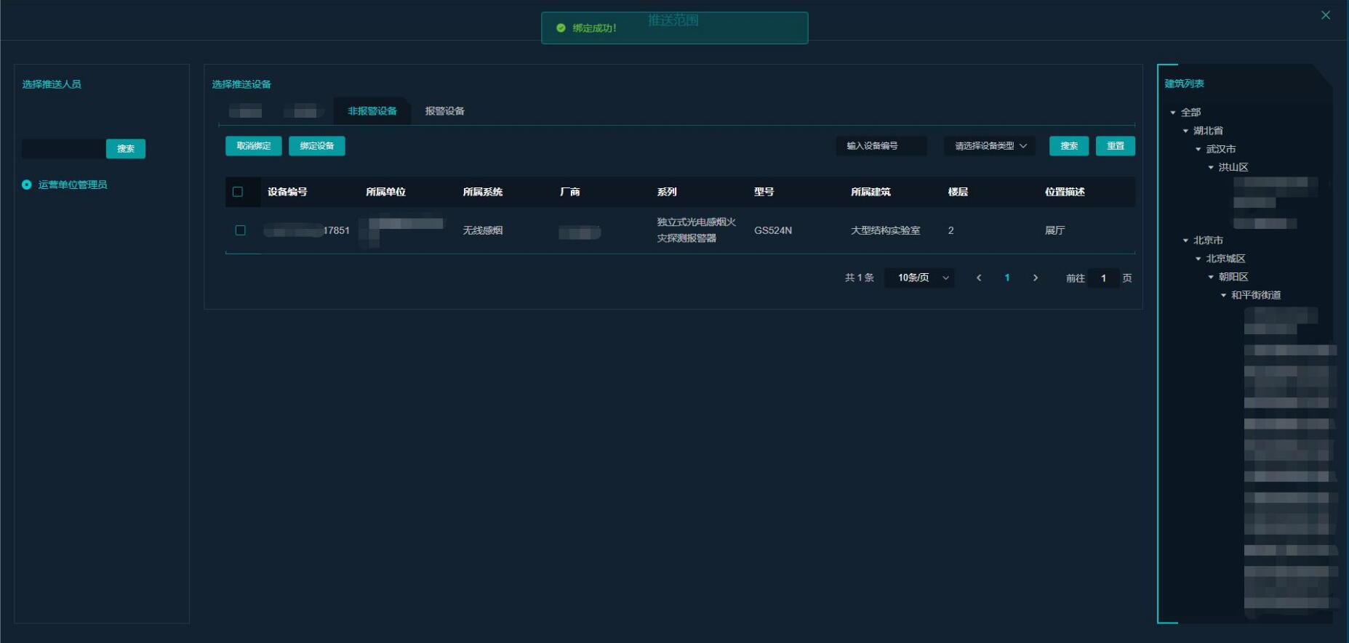Screen dimensions: 1349x643
Task: Click the 型号 column header
Action: [x=764, y=192]
